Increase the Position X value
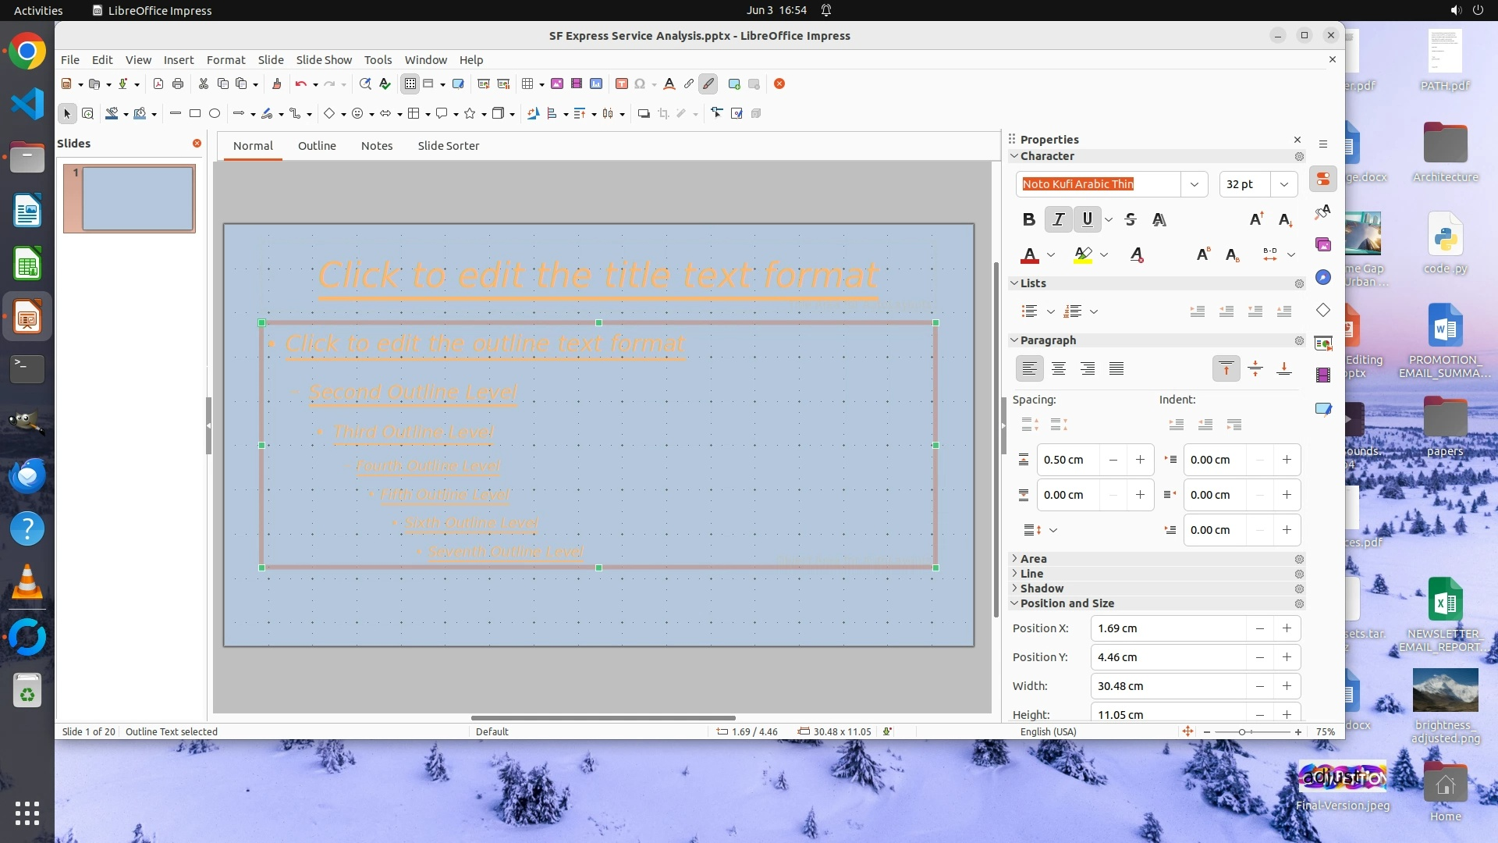1498x843 pixels. (1287, 628)
